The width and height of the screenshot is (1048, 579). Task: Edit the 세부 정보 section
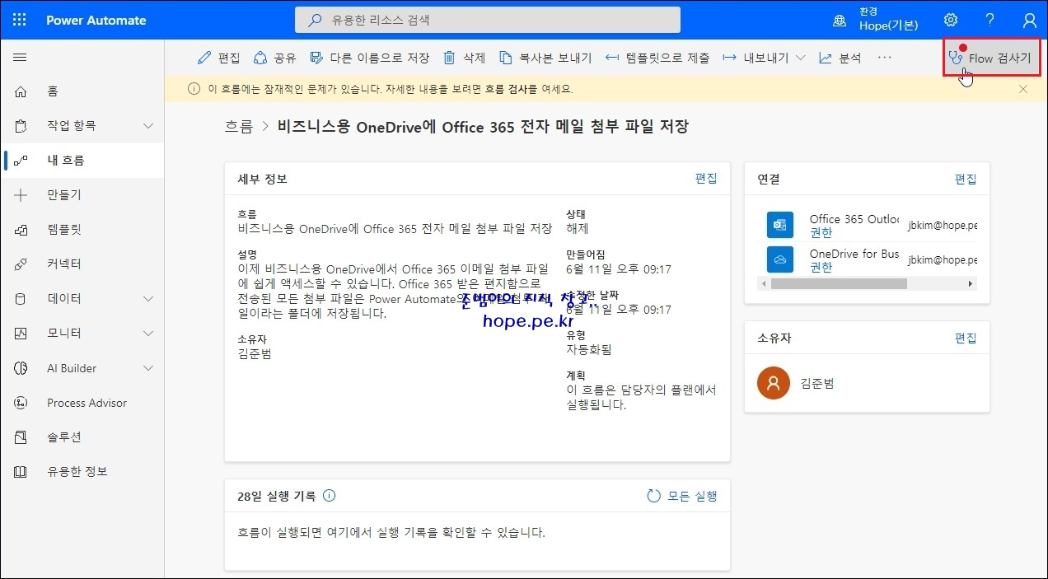coord(706,179)
